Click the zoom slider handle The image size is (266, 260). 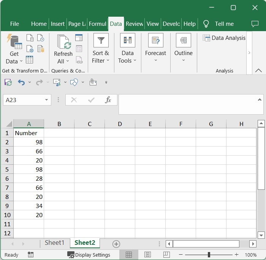209,255
